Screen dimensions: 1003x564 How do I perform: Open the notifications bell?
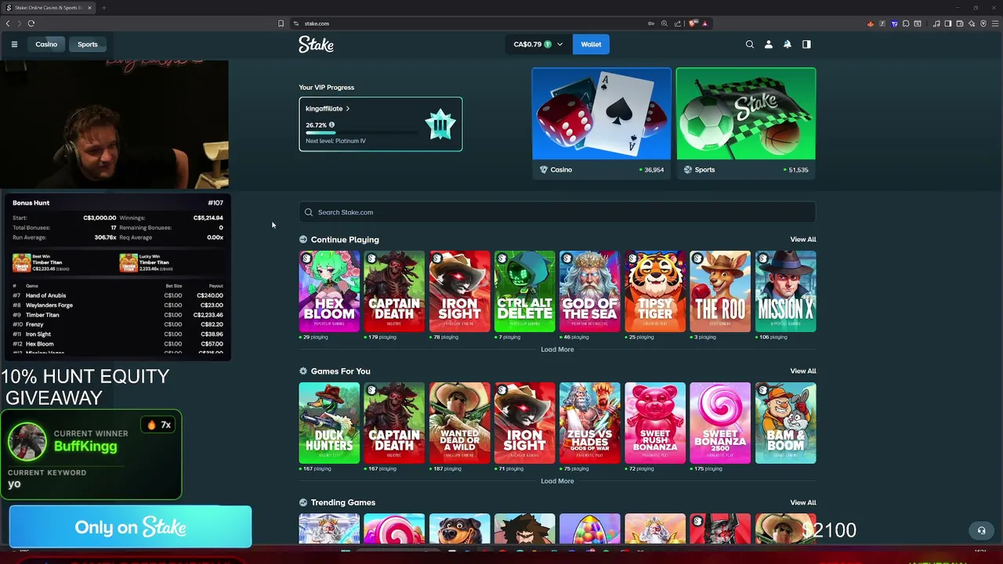click(x=788, y=45)
